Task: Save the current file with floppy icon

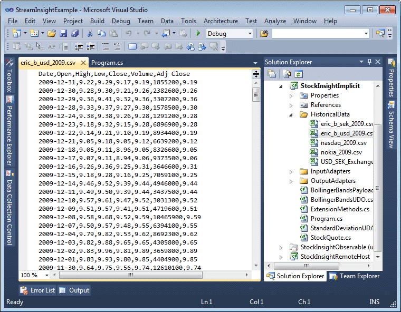Action: tap(63, 33)
